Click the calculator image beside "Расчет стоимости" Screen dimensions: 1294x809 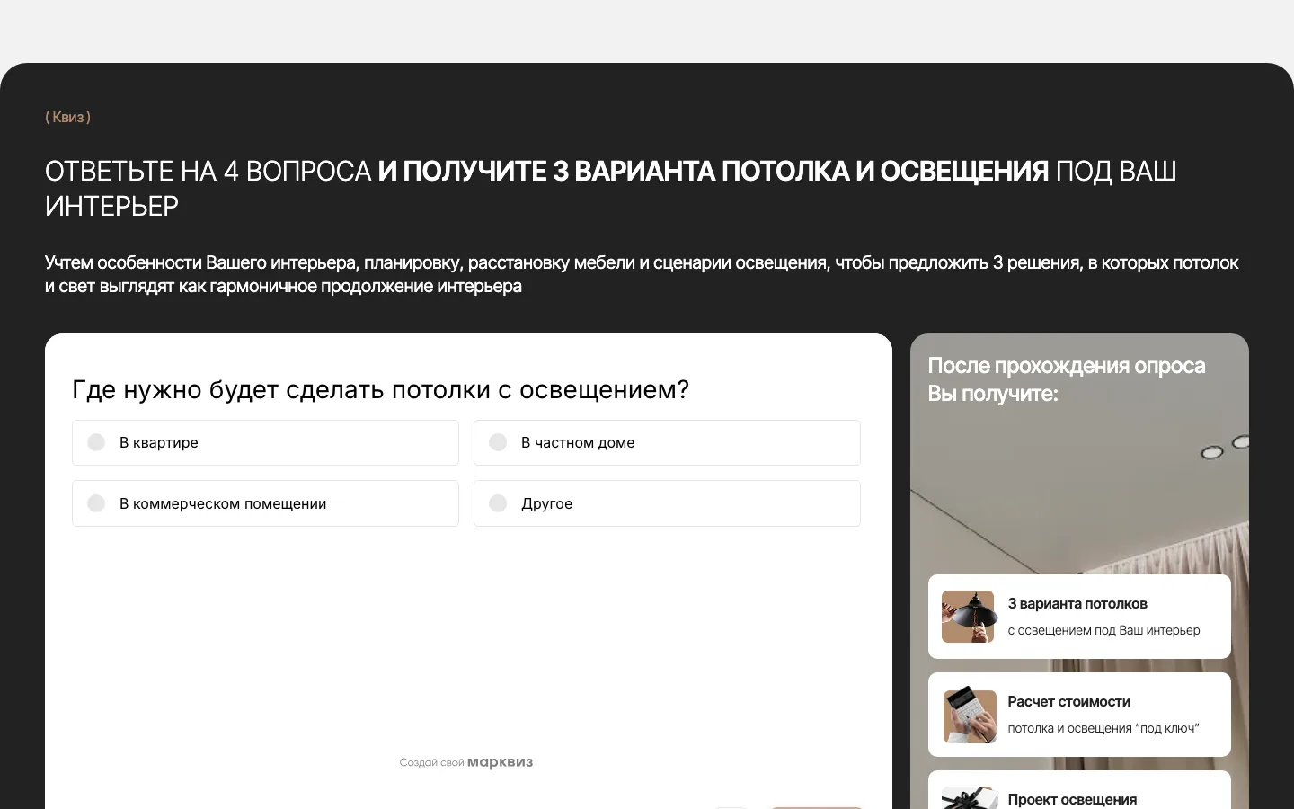(970, 716)
